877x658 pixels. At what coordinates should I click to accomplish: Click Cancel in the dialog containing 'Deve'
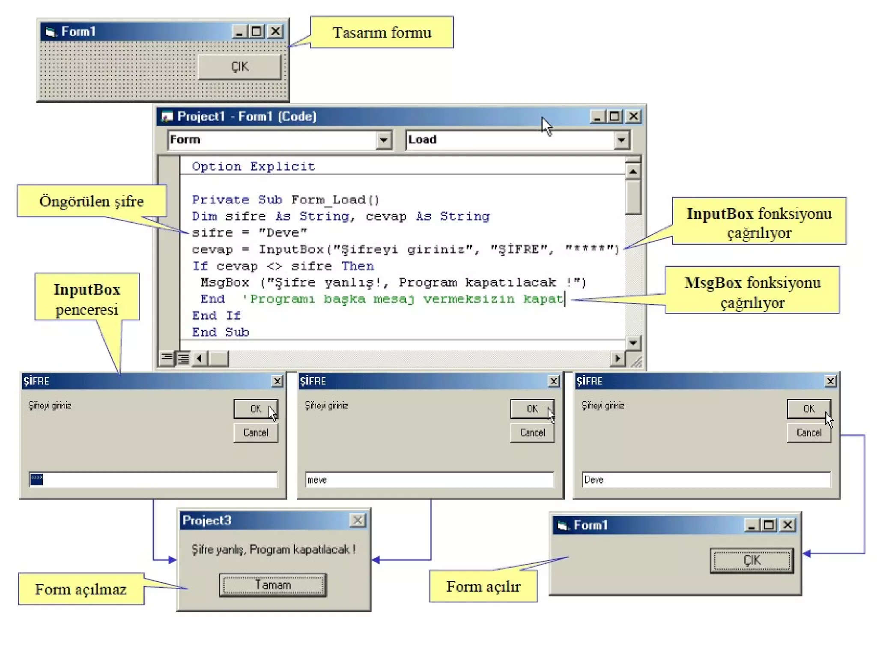click(x=808, y=433)
